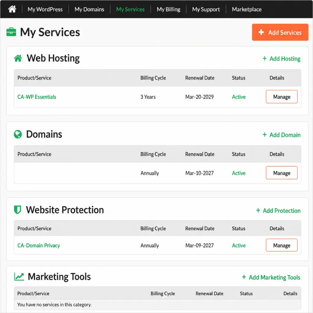Click the Add Hosting link
The height and width of the screenshot is (313, 313).
(x=285, y=58)
